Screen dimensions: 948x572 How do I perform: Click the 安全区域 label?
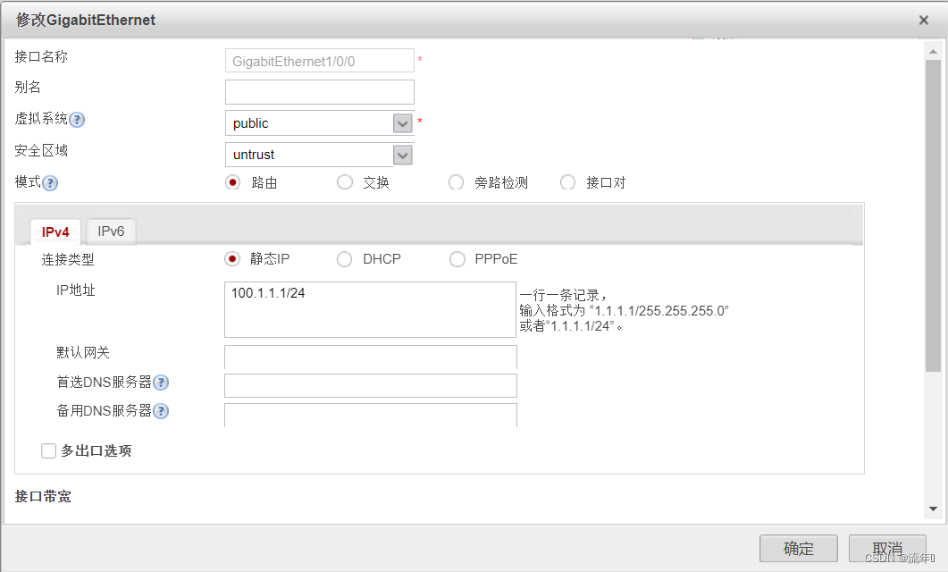pos(41,150)
